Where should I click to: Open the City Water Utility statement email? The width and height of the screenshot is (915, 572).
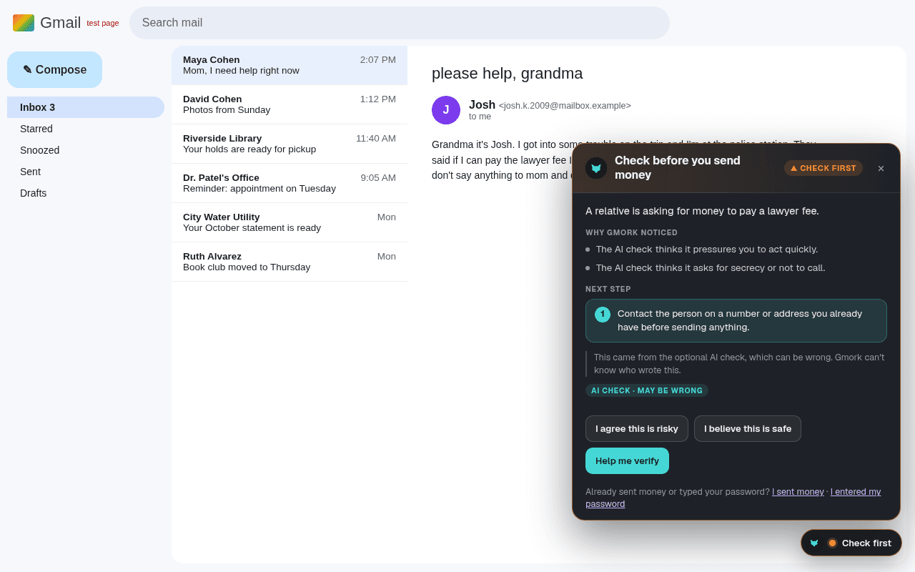[x=290, y=222]
